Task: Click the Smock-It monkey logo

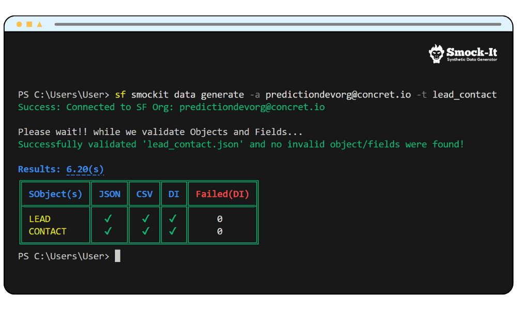Action: click(x=436, y=54)
